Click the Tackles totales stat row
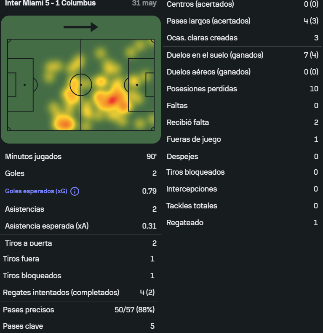323x333 pixels. [x=243, y=206]
